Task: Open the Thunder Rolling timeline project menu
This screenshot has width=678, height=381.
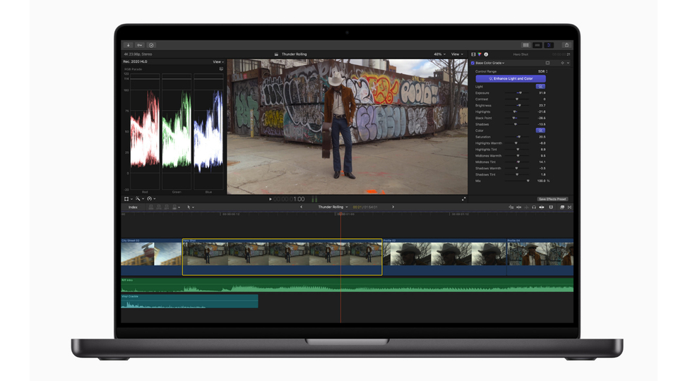Action: click(332, 207)
